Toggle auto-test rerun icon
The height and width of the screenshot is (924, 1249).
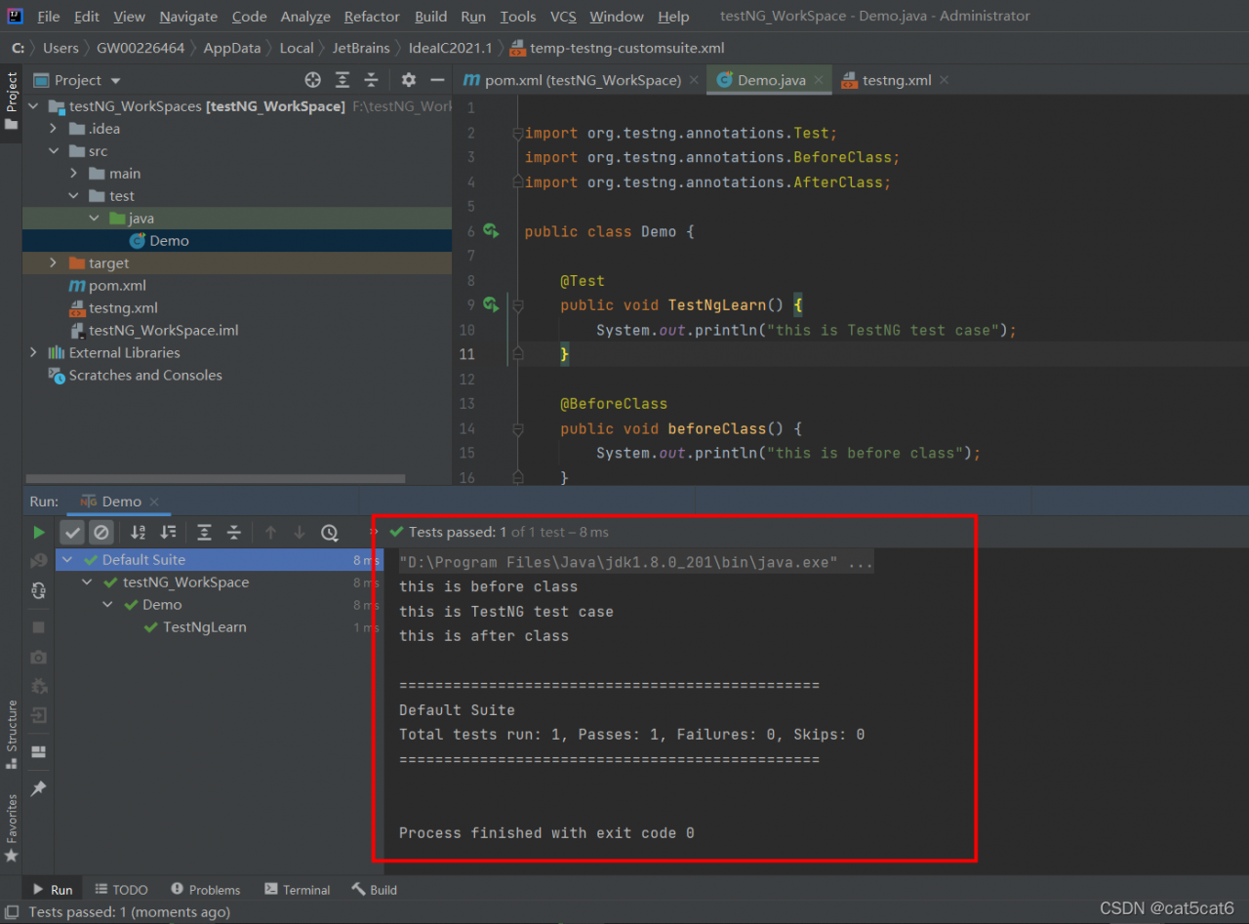tap(39, 590)
